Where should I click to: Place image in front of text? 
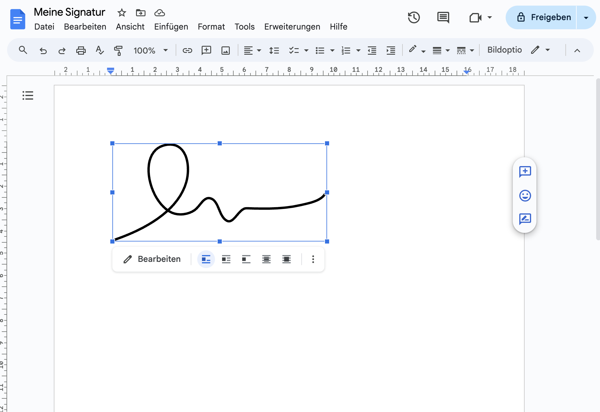[x=287, y=259]
